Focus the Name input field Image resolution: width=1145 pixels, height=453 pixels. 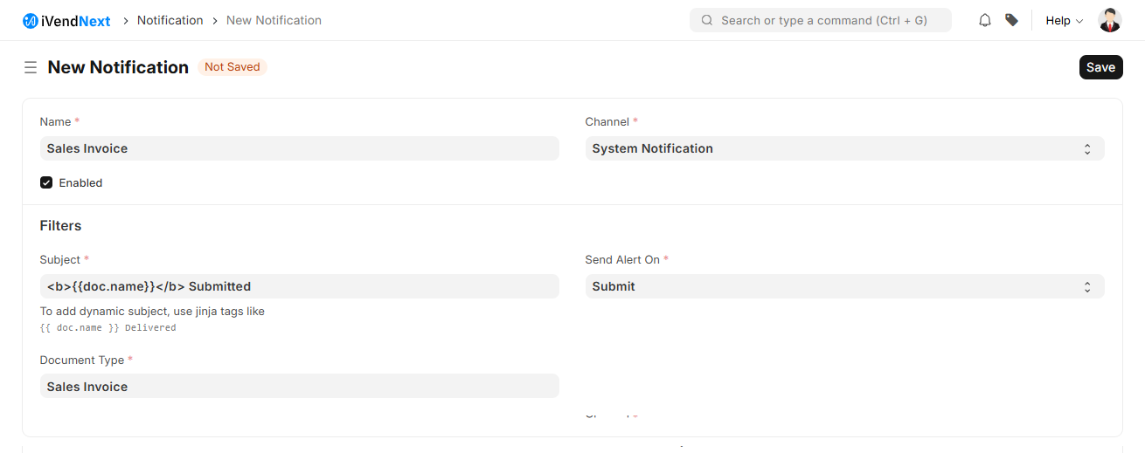coord(299,149)
